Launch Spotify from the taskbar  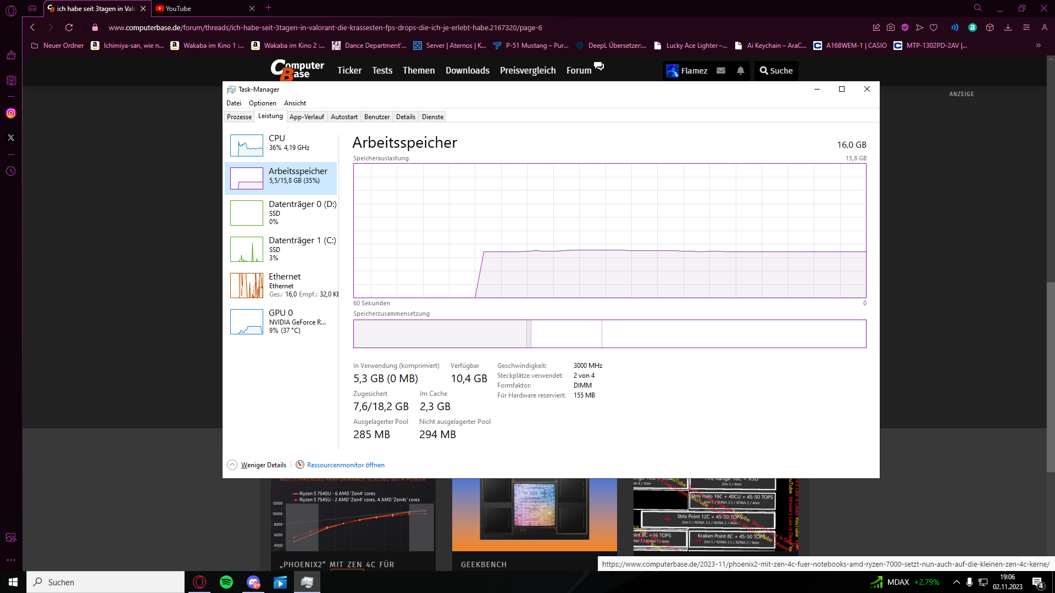click(x=226, y=582)
